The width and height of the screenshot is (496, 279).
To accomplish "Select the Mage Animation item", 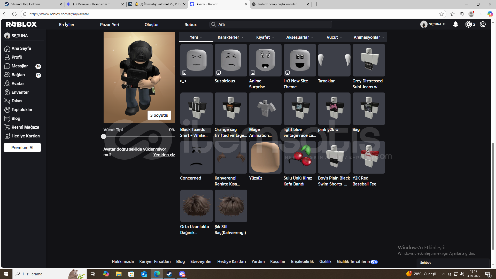I will pyautogui.click(x=265, y=109).
